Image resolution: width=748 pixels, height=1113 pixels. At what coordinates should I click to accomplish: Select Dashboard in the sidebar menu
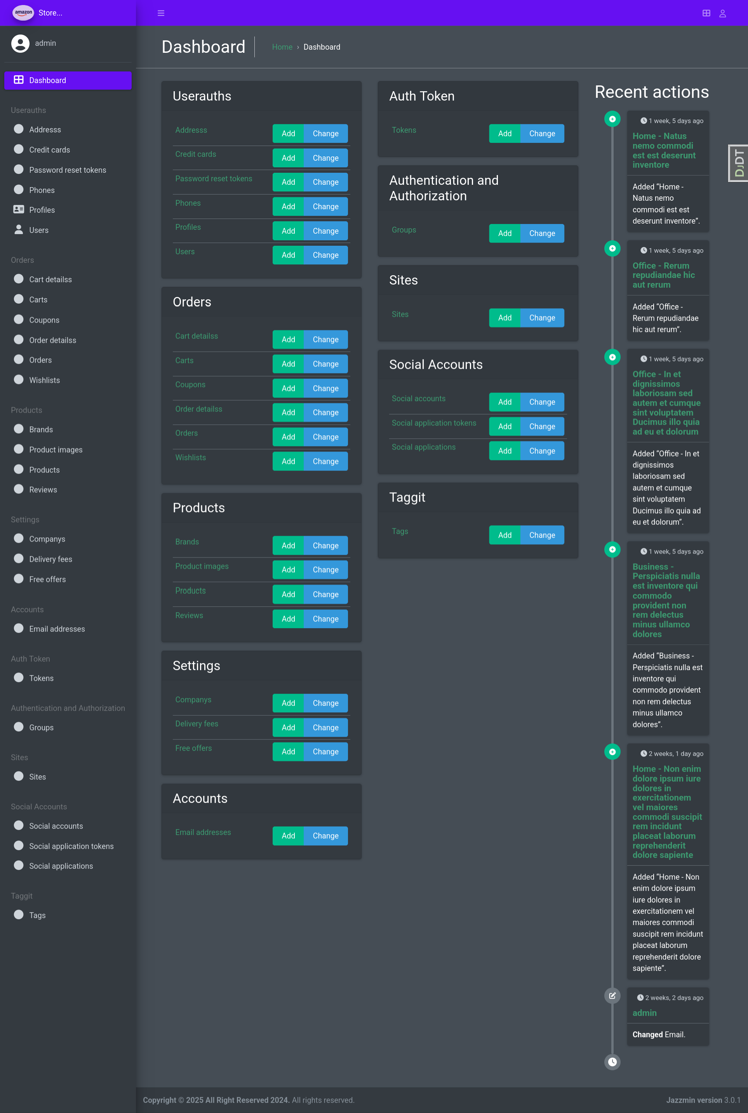click(68, 80)
